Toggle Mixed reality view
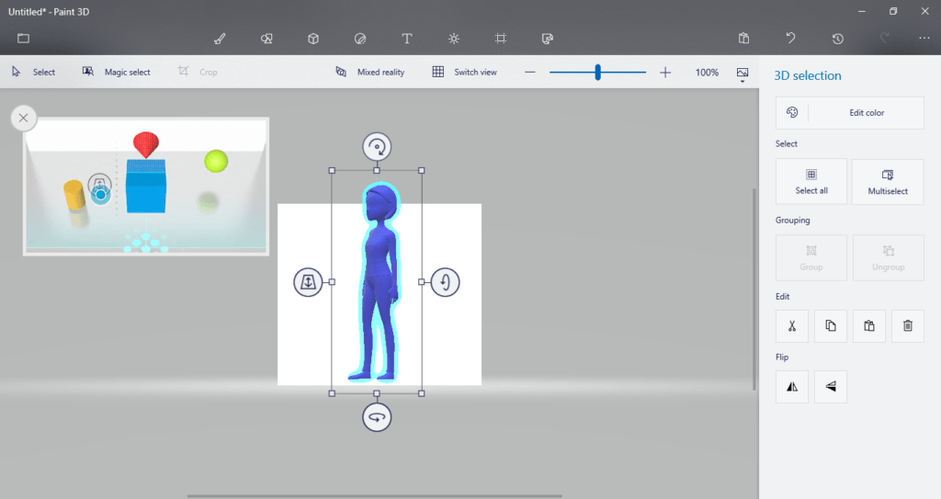 [370, 72]
